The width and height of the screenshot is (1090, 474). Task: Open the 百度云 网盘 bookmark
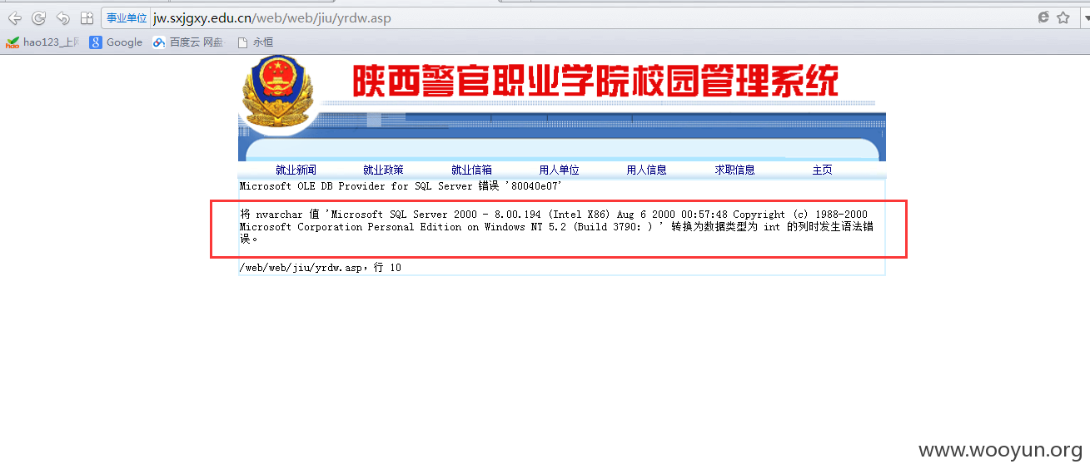(188, 42)
